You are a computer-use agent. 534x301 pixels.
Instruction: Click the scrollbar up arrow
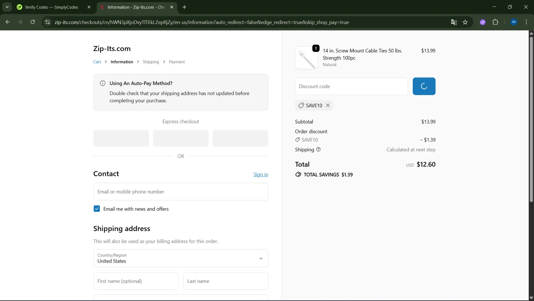tap(531, 33)
